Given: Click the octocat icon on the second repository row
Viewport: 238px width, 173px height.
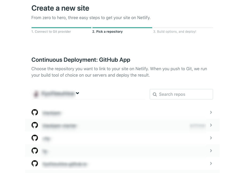Looking at the screenshot, I should [x=35, y=125].
